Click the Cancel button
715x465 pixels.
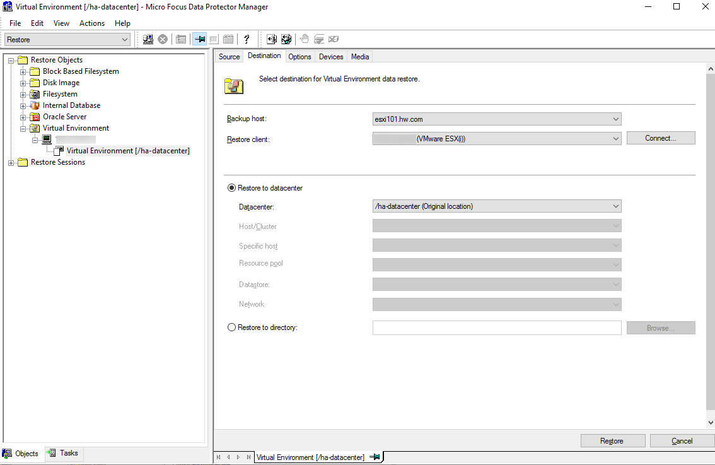(682, 441)
